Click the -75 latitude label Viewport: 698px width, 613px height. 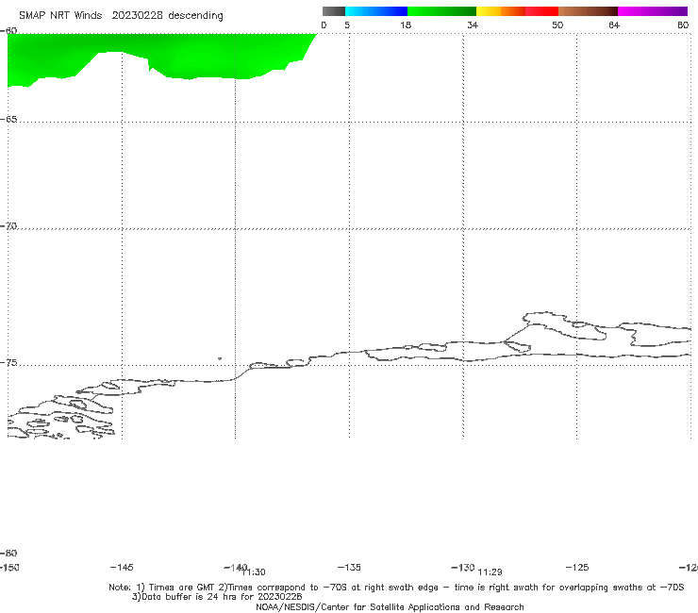(x=8, y=363)
